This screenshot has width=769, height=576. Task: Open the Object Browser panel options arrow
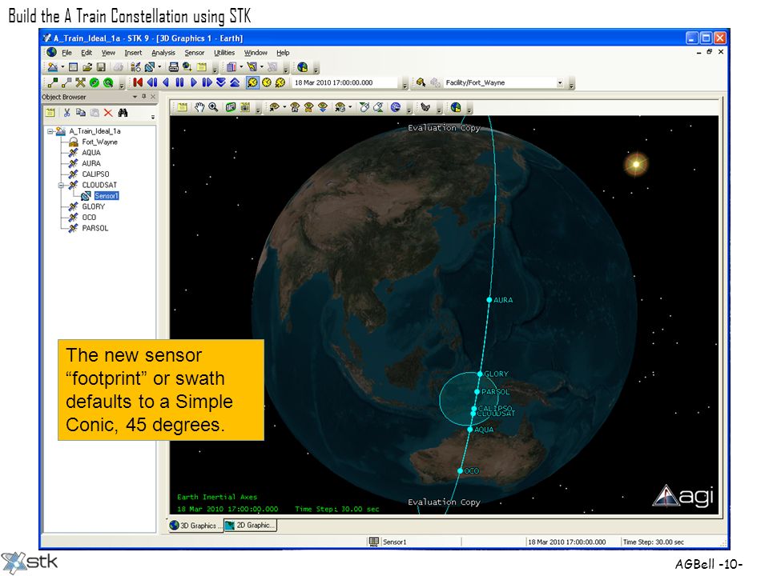[135, 97]
